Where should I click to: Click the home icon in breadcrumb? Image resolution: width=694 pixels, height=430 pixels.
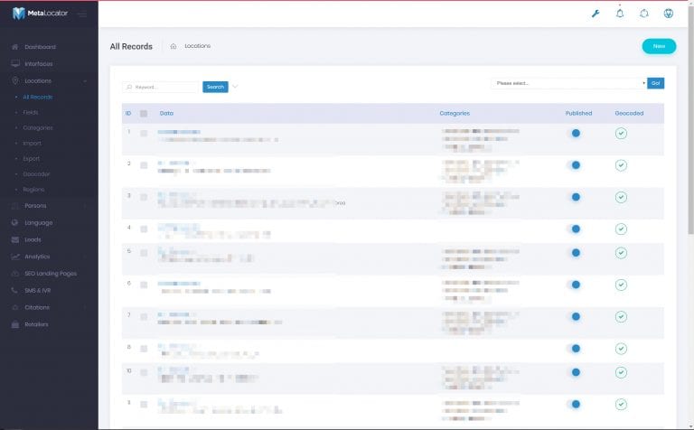173,46
